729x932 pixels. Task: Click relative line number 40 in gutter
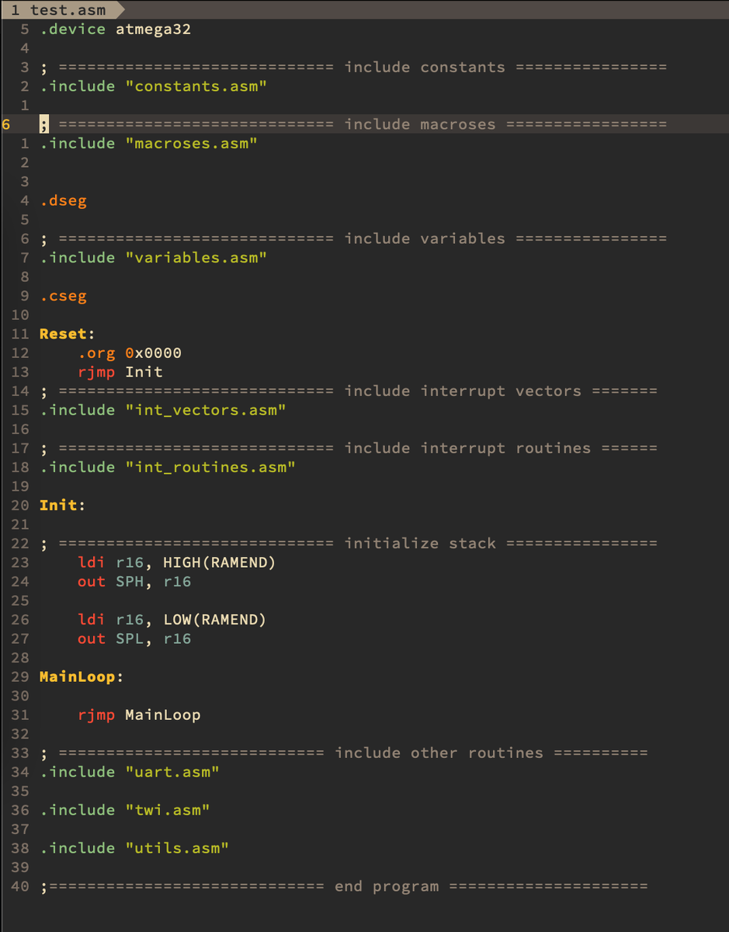pos(20,886)
